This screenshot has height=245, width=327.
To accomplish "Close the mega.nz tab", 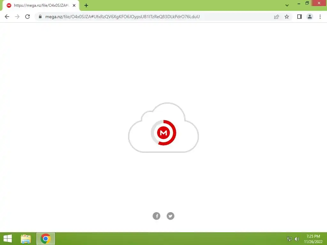I will [74, 5].
